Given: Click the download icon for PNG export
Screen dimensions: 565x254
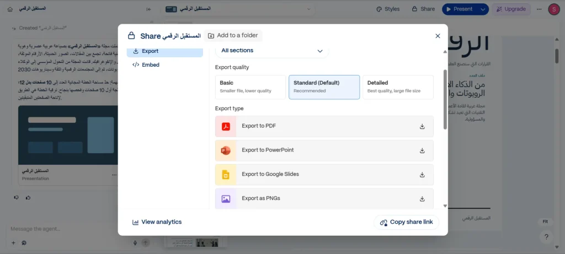Looking at the screenshot, I should 422,198.
